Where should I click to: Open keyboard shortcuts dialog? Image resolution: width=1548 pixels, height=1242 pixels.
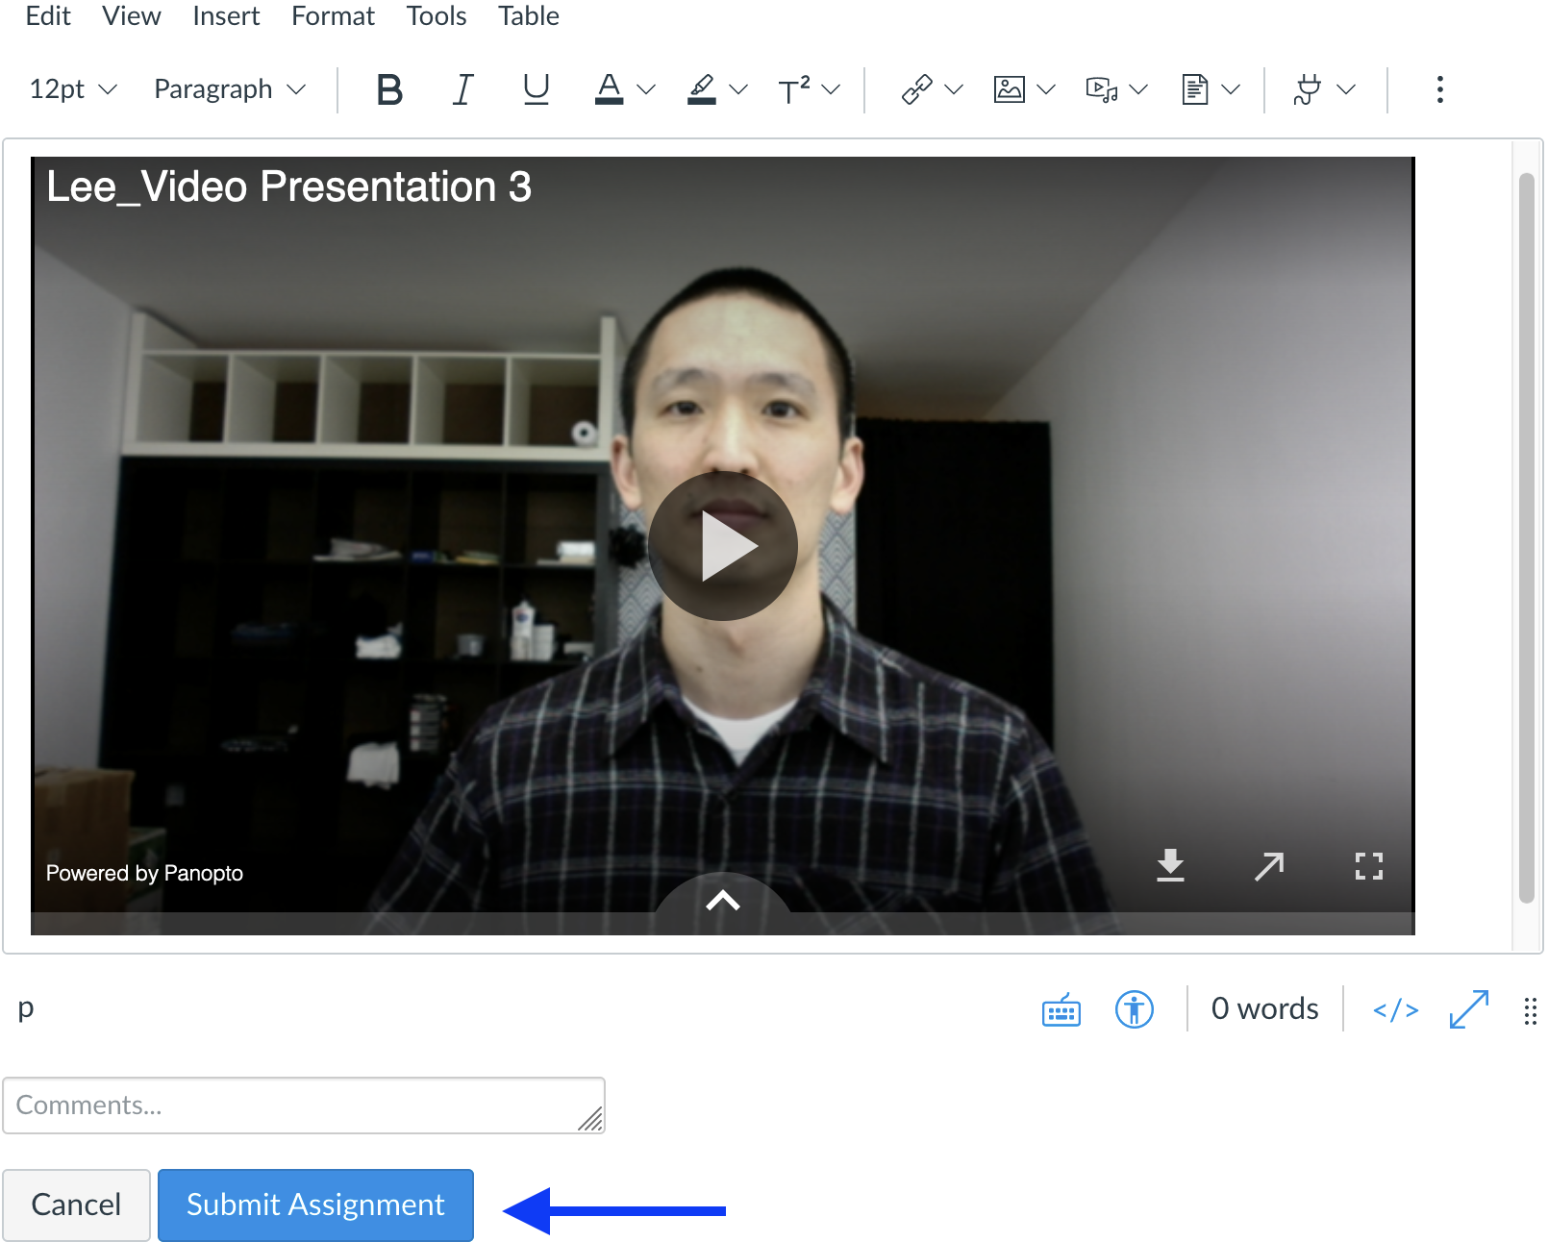[x=1061, y=1010]
